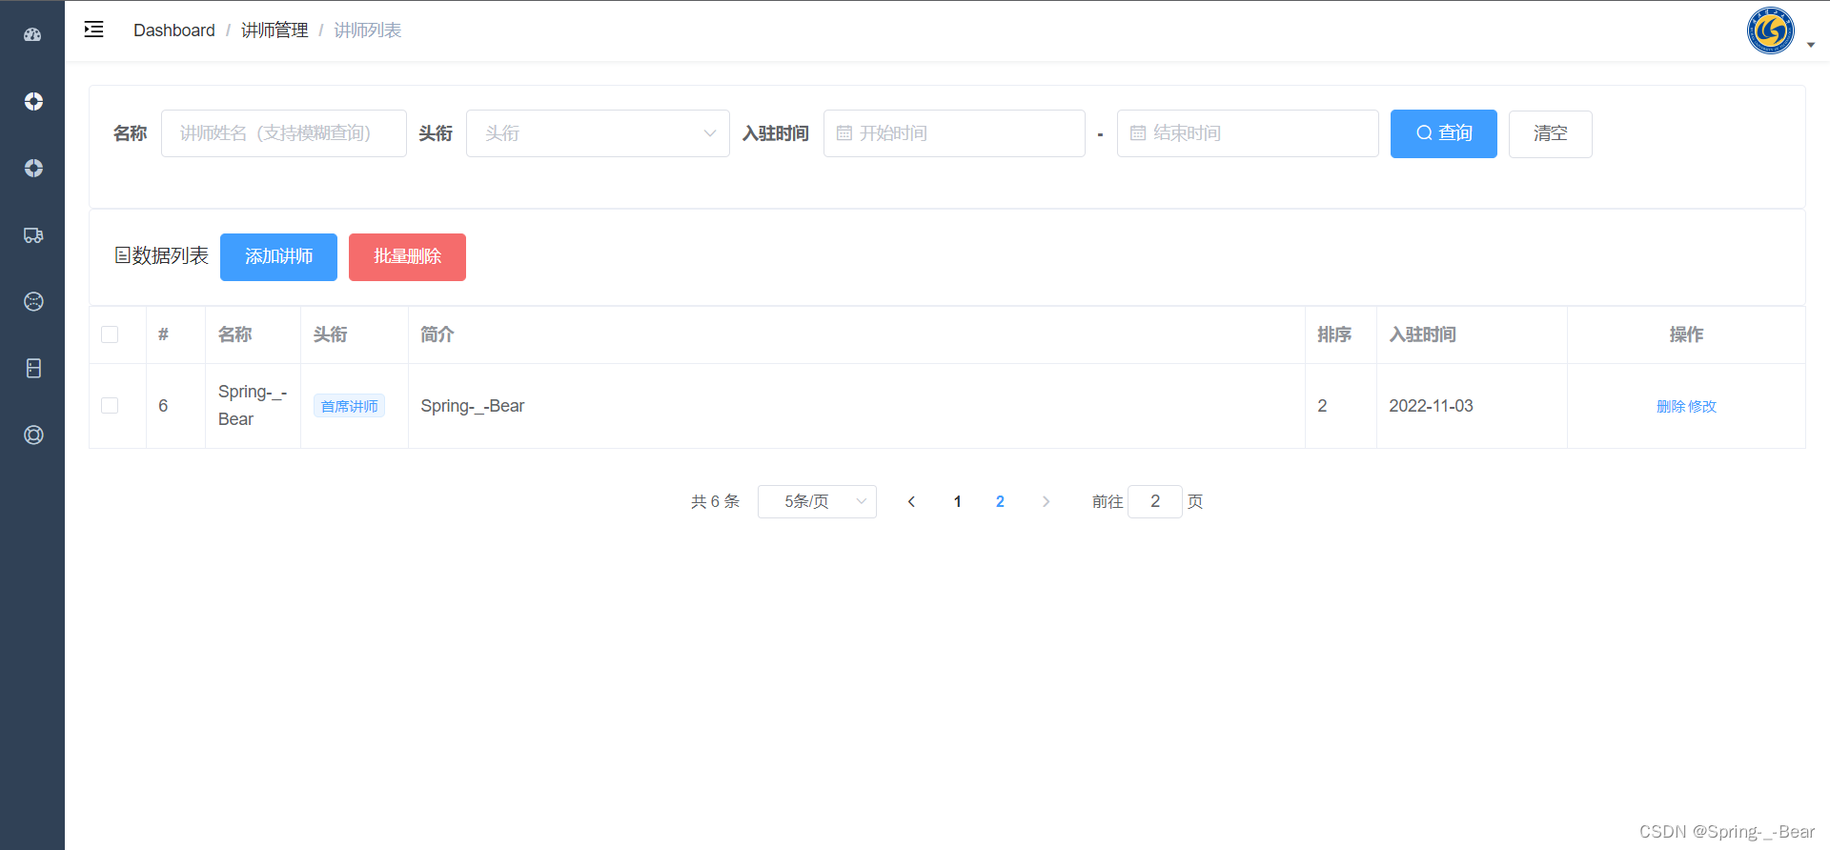Viewport: 1830px width, 850px height.
Task: Select page 2 in pagination
Action: click(x=1000, y=501)
